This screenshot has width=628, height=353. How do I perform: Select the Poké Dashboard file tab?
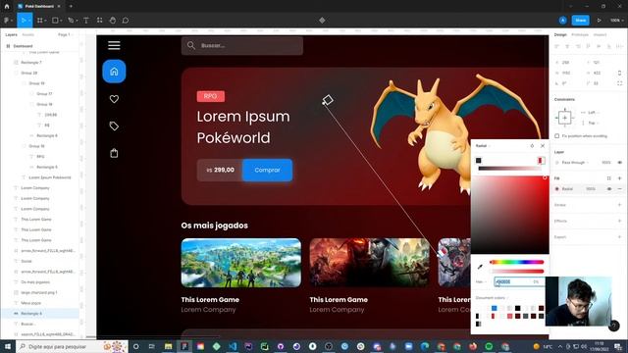[x=39, y=6]
